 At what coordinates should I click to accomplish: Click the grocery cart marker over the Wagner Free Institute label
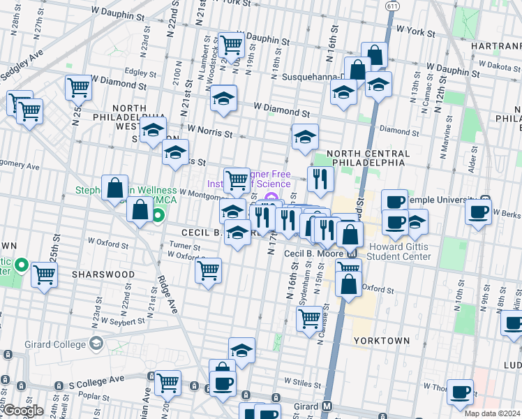[x=237, y=181]
